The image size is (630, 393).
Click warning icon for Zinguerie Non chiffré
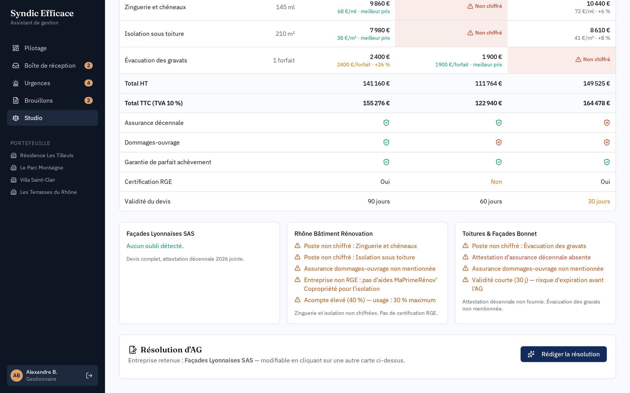pos(470,6)
